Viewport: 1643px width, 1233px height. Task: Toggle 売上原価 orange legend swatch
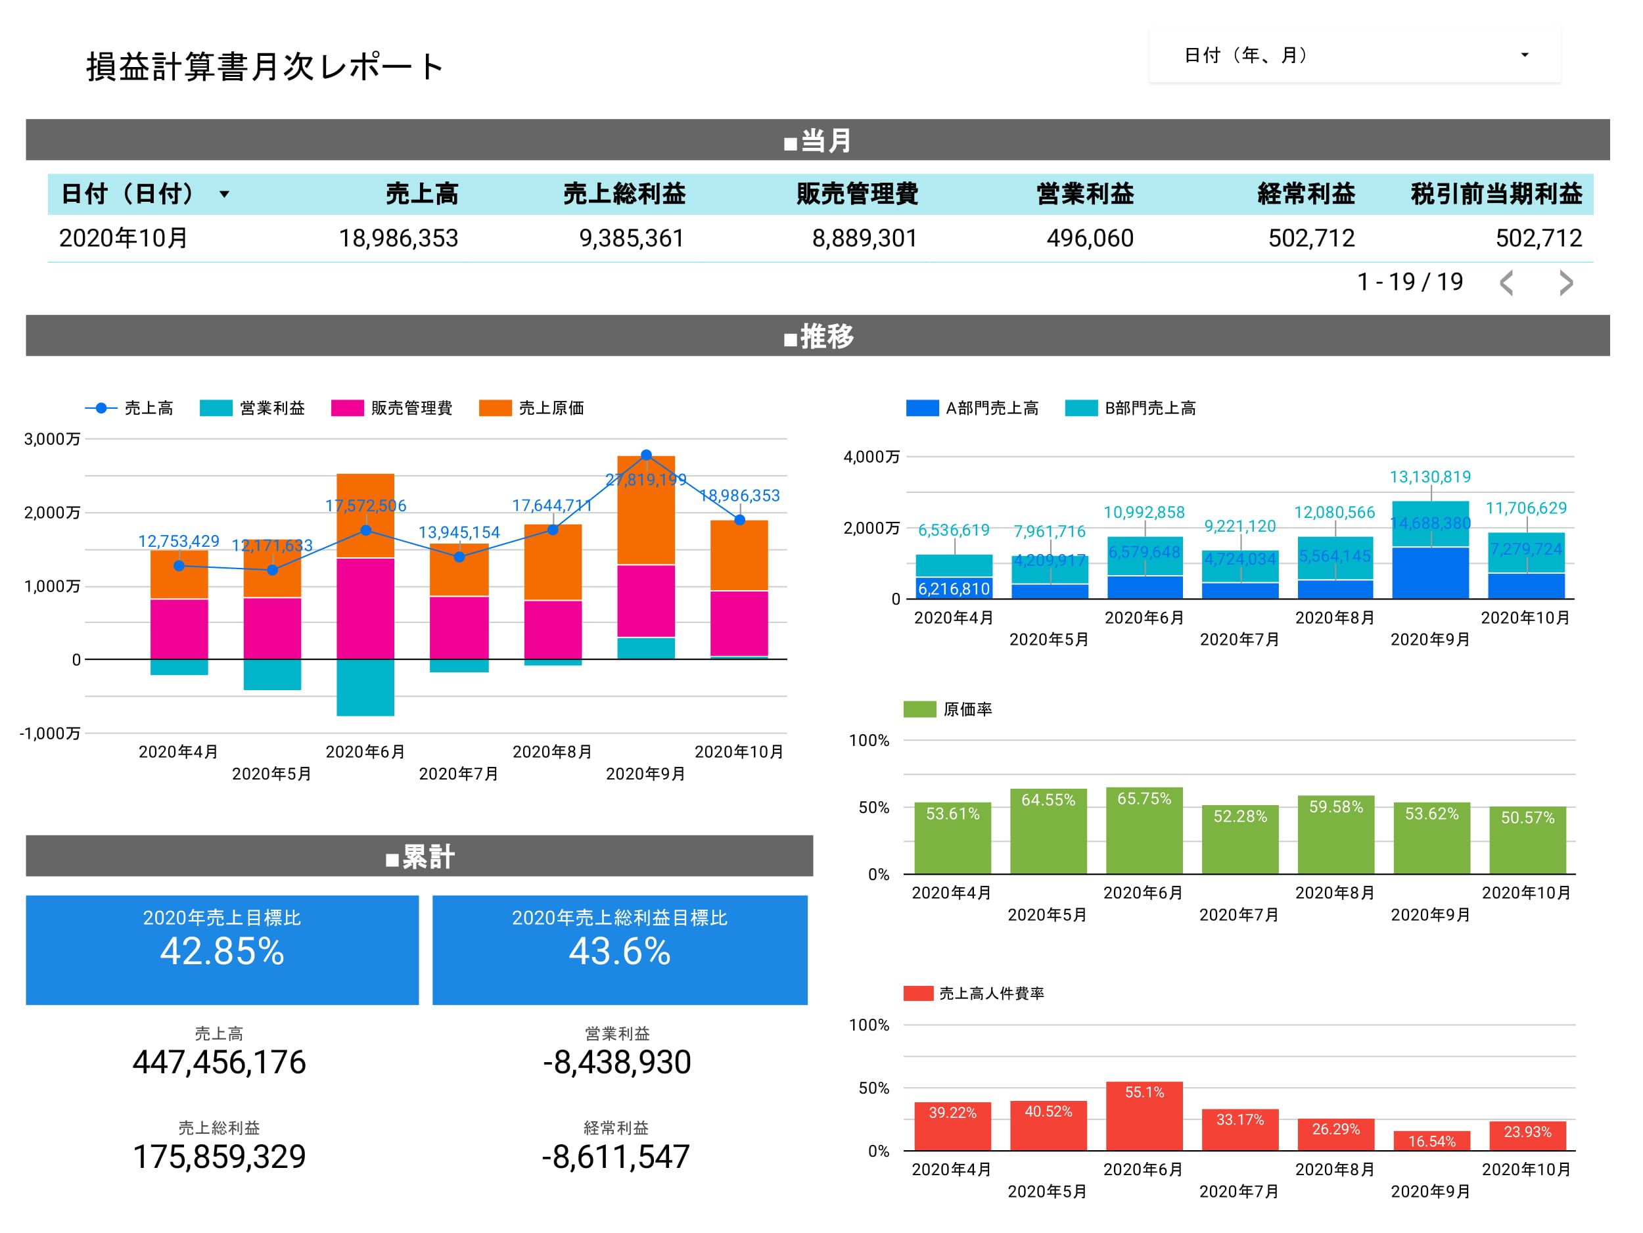pyautogui.click(x=495, y=407)
